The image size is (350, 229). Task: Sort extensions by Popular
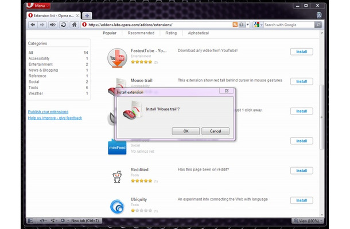pos(110,33)
